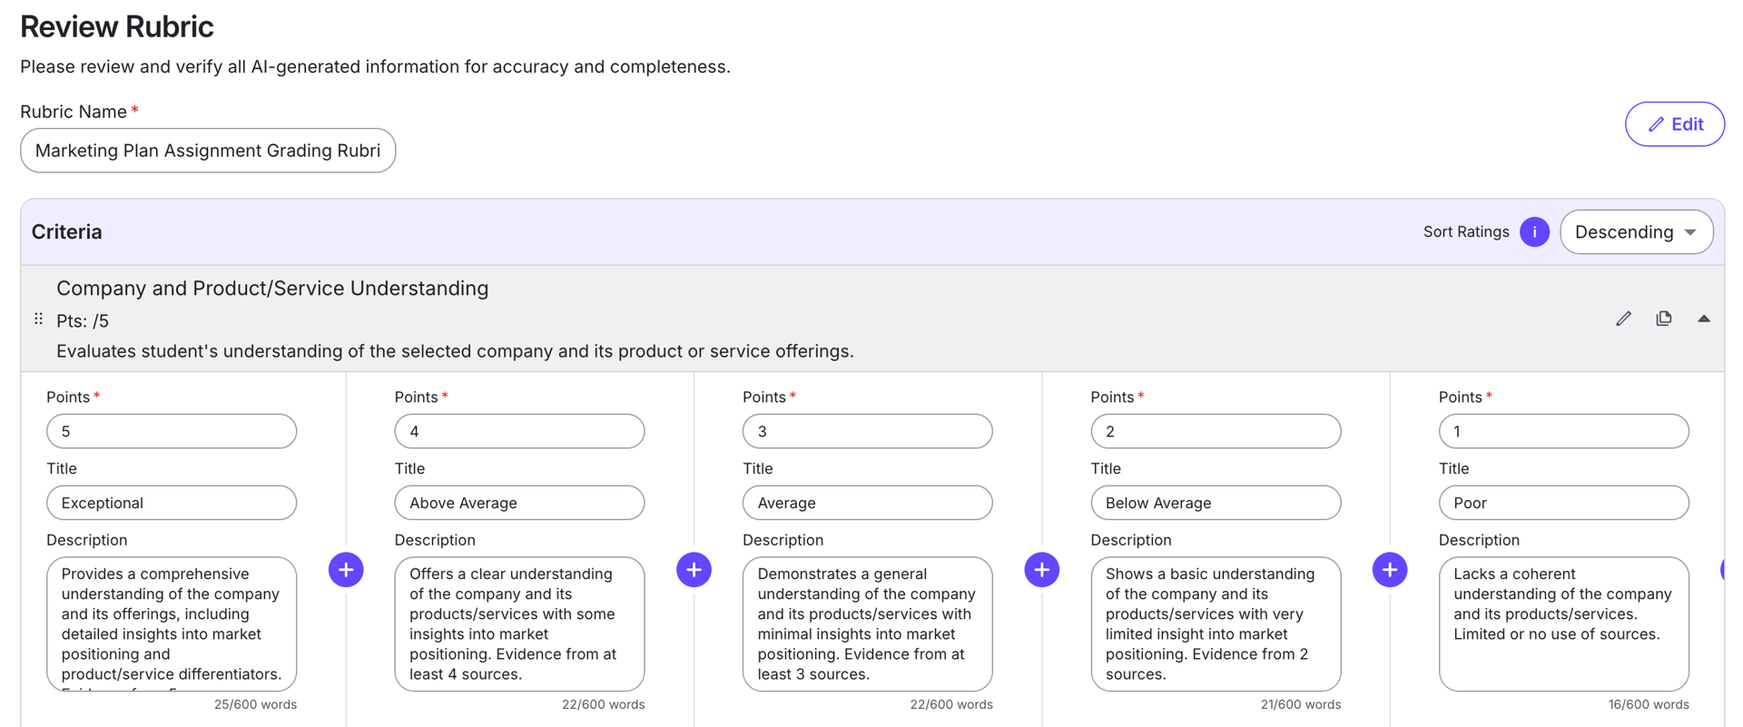1743x727 pixels.
Task: Click the Points field containing 5
Action: pos(172,431)
